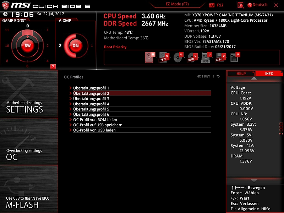This screenshot has height=213, width=284.
Task: Click the CPU NB 1.056V reading
Action: [246, 119]
